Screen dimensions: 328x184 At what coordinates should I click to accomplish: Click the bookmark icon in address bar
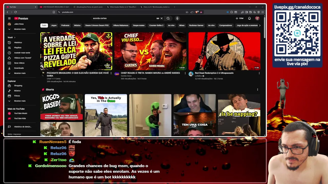pyautogui.click(x=54, y=12)
